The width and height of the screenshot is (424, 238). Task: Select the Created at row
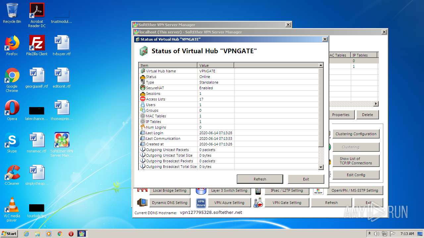coord(228,144)
